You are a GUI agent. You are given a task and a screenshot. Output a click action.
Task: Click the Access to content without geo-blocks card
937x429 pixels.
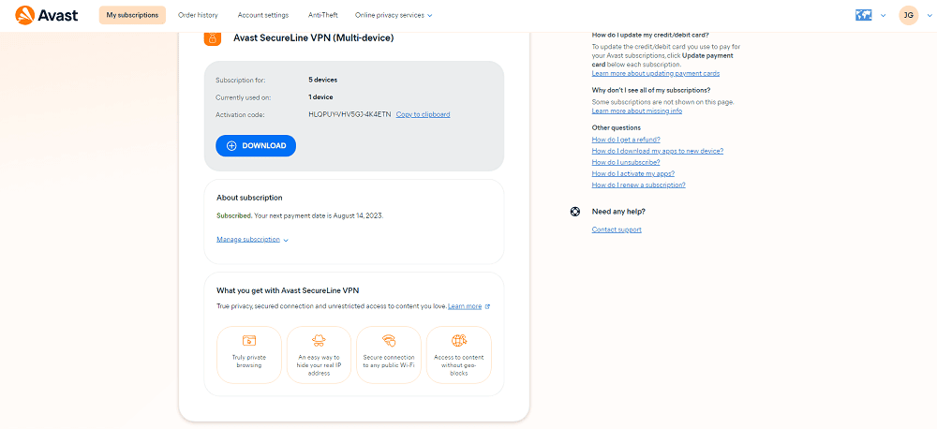(x=458, y=354)
